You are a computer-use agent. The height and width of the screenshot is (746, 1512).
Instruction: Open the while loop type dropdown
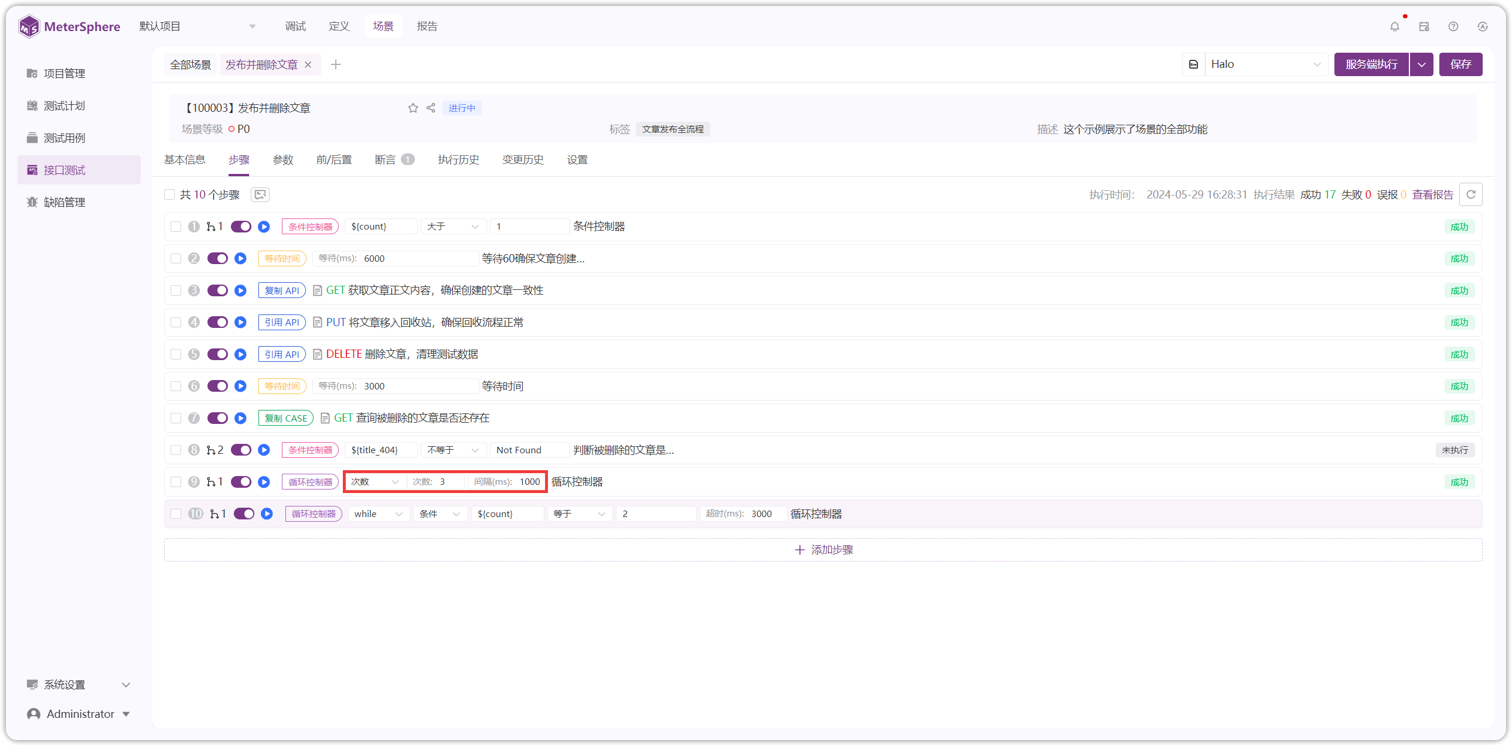(378, 514)
